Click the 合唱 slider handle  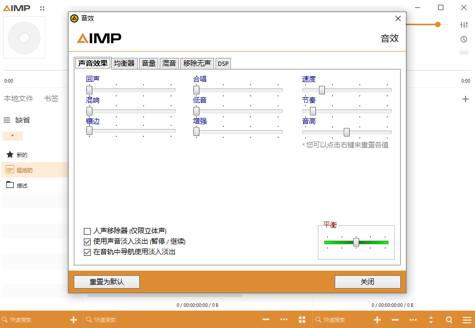click(196, 90)
